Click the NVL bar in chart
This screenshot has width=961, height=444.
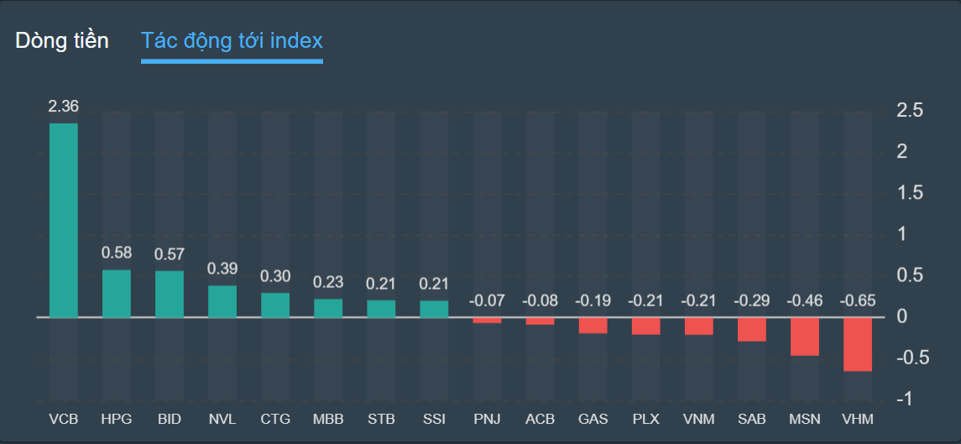(222, 301)
